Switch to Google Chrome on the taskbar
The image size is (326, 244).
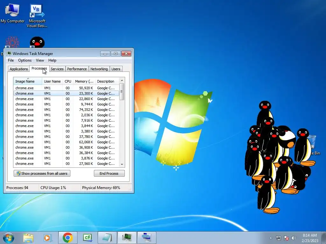(67, 238)
